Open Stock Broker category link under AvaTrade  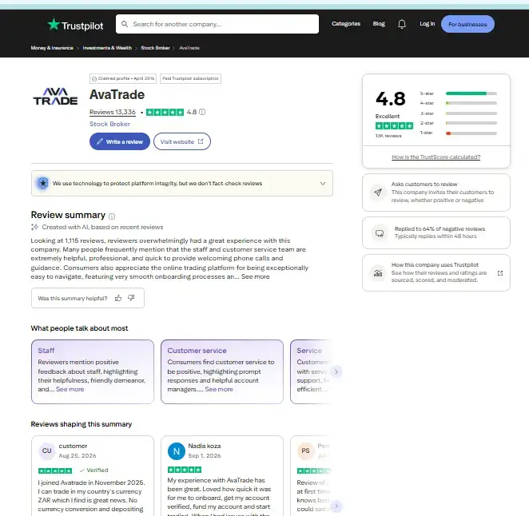click(x=109, y=124)
